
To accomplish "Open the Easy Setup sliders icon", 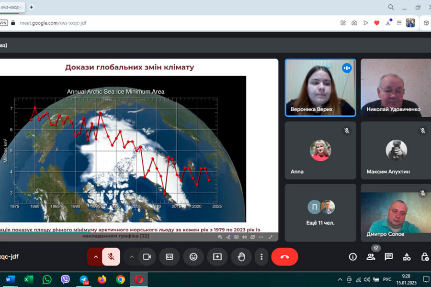I will (x=399, y=23).
